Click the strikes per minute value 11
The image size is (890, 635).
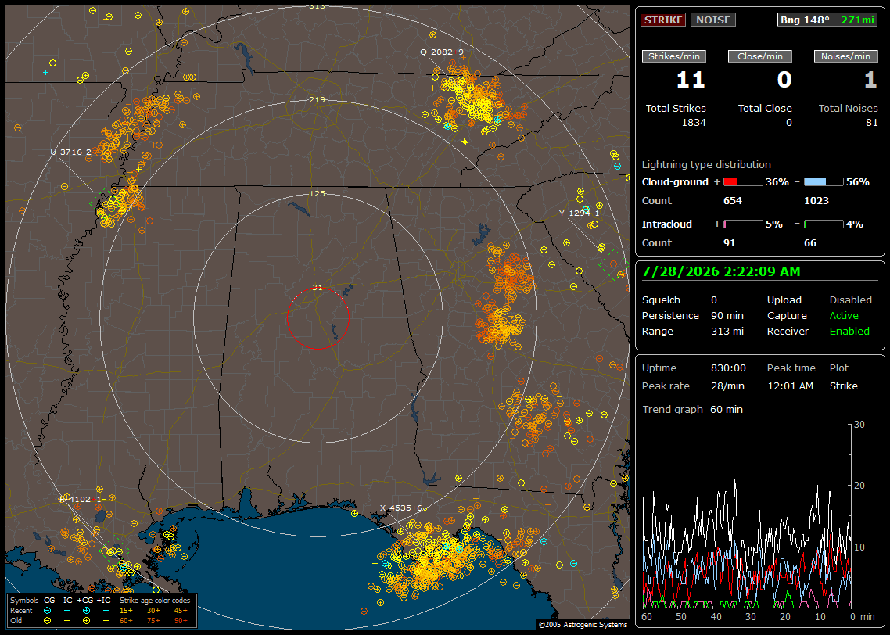pos(691,80)
